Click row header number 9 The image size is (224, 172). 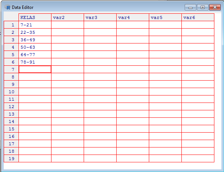(x=11, y=84)
